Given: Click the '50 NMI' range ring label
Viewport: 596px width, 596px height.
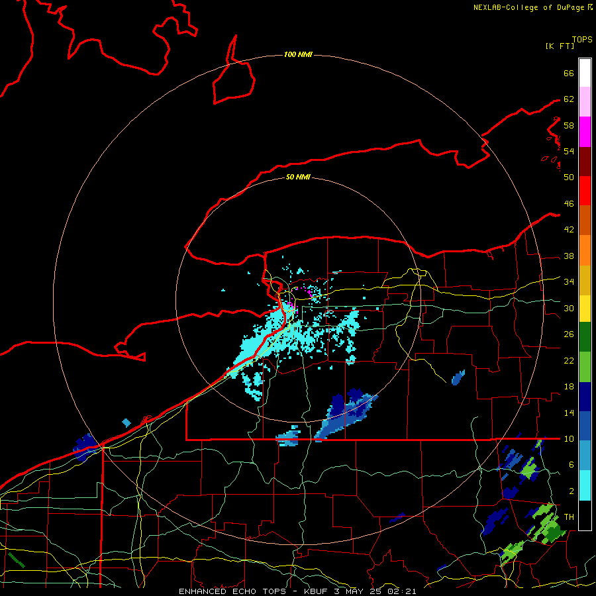Looking at the screenshot, I should click(299, 177).
